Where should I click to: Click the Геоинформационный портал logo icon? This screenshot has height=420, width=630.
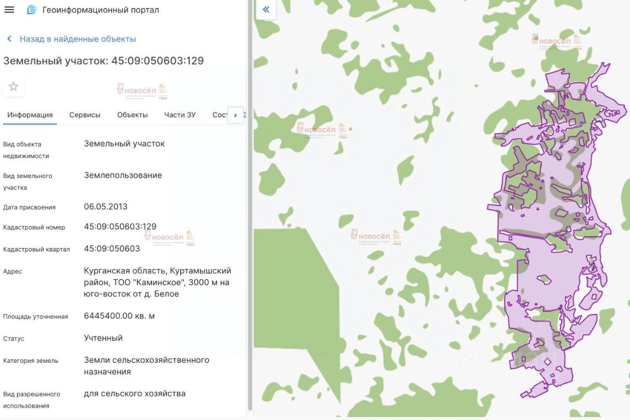tap(32, 10)
